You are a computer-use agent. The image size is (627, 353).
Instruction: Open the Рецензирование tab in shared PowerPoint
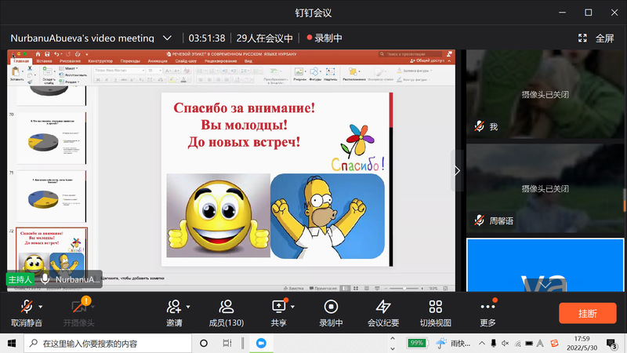click(x=221, y=61)
